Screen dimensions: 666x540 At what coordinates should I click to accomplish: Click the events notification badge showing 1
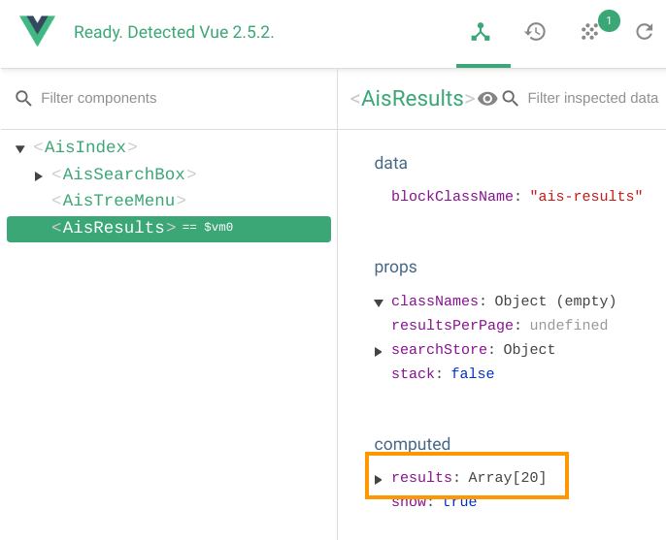609,20
